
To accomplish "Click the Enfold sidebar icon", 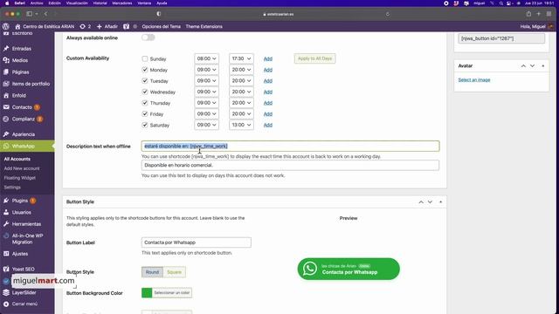I will tap(6, 95).
